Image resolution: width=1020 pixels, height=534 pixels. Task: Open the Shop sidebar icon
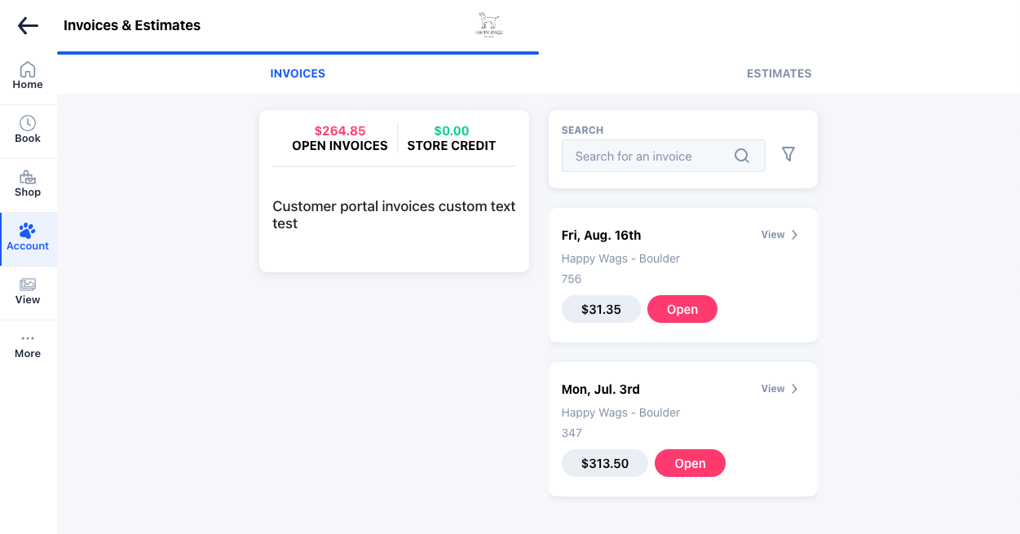(28, 177)
